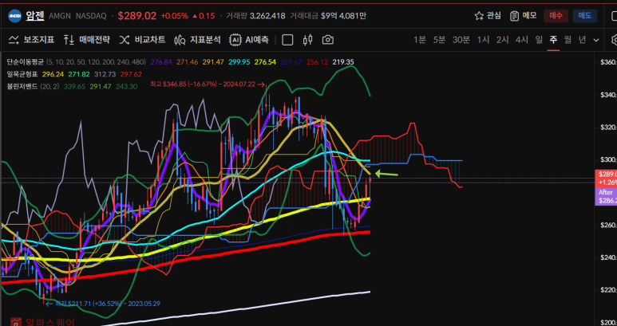Click the red 매수 buy button

tap(556, 16)
